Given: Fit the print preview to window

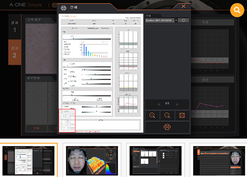Looking at the screenshot, I should click(x=182, y=115).
